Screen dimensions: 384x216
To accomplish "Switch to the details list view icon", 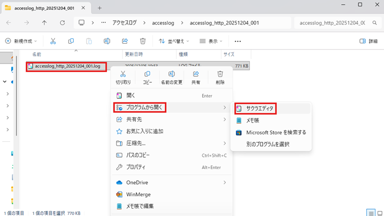I will tap(371, 213).
